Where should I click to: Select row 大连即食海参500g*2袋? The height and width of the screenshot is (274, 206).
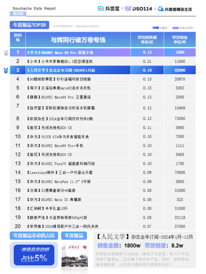tap(103, 217)
